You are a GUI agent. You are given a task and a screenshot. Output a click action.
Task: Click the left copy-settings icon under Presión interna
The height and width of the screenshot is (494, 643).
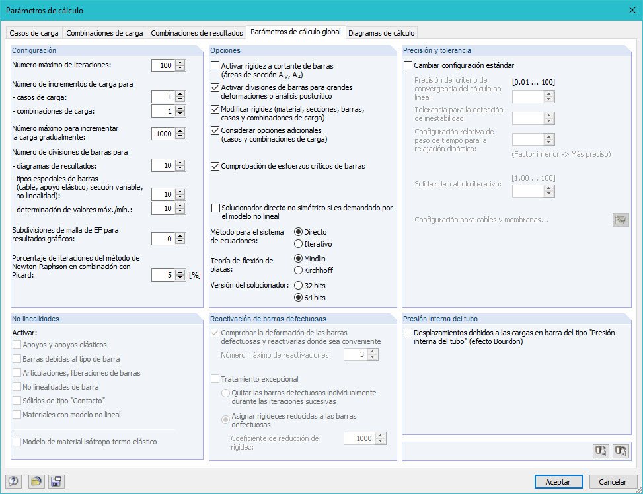coord(601,451)
